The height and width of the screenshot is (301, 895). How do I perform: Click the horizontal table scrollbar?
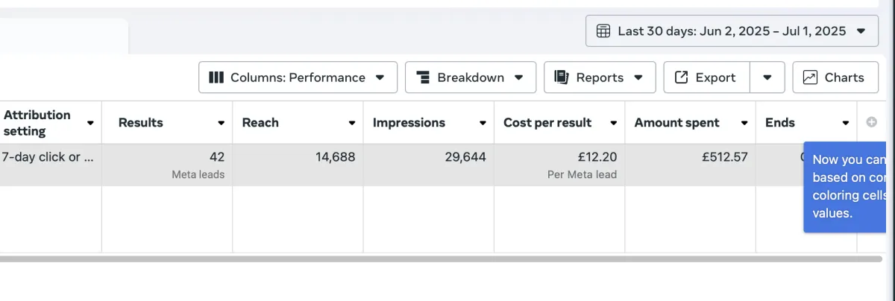click(x=440, y=259)
